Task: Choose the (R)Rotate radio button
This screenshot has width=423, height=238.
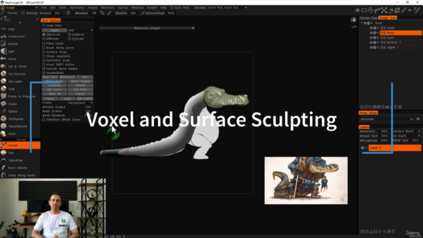Action: [x=44, y=39]
